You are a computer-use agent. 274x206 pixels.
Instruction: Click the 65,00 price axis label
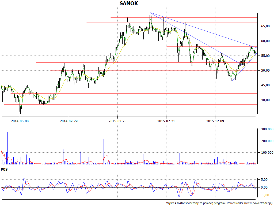265,26
